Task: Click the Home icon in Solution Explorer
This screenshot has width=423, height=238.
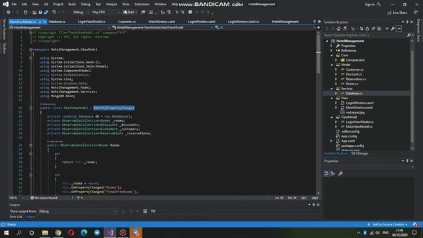Action: [x=338, y=28]
